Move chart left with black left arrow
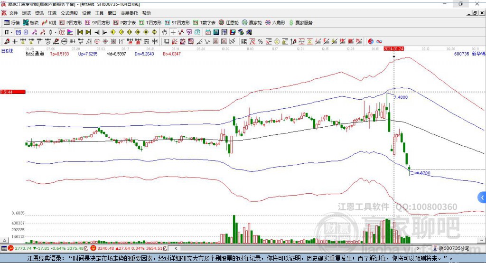 97,32
